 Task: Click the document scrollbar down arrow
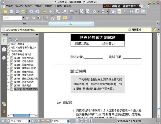click(x=158, y=116)
